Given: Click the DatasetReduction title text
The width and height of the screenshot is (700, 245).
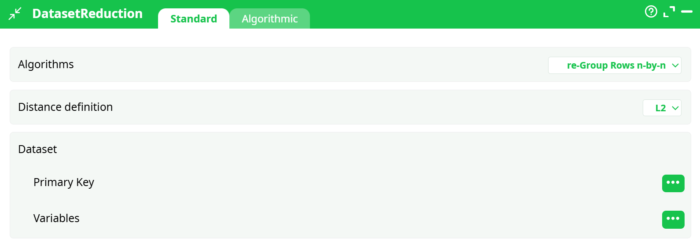Looking at the screenshot, I should pos(88,14).
